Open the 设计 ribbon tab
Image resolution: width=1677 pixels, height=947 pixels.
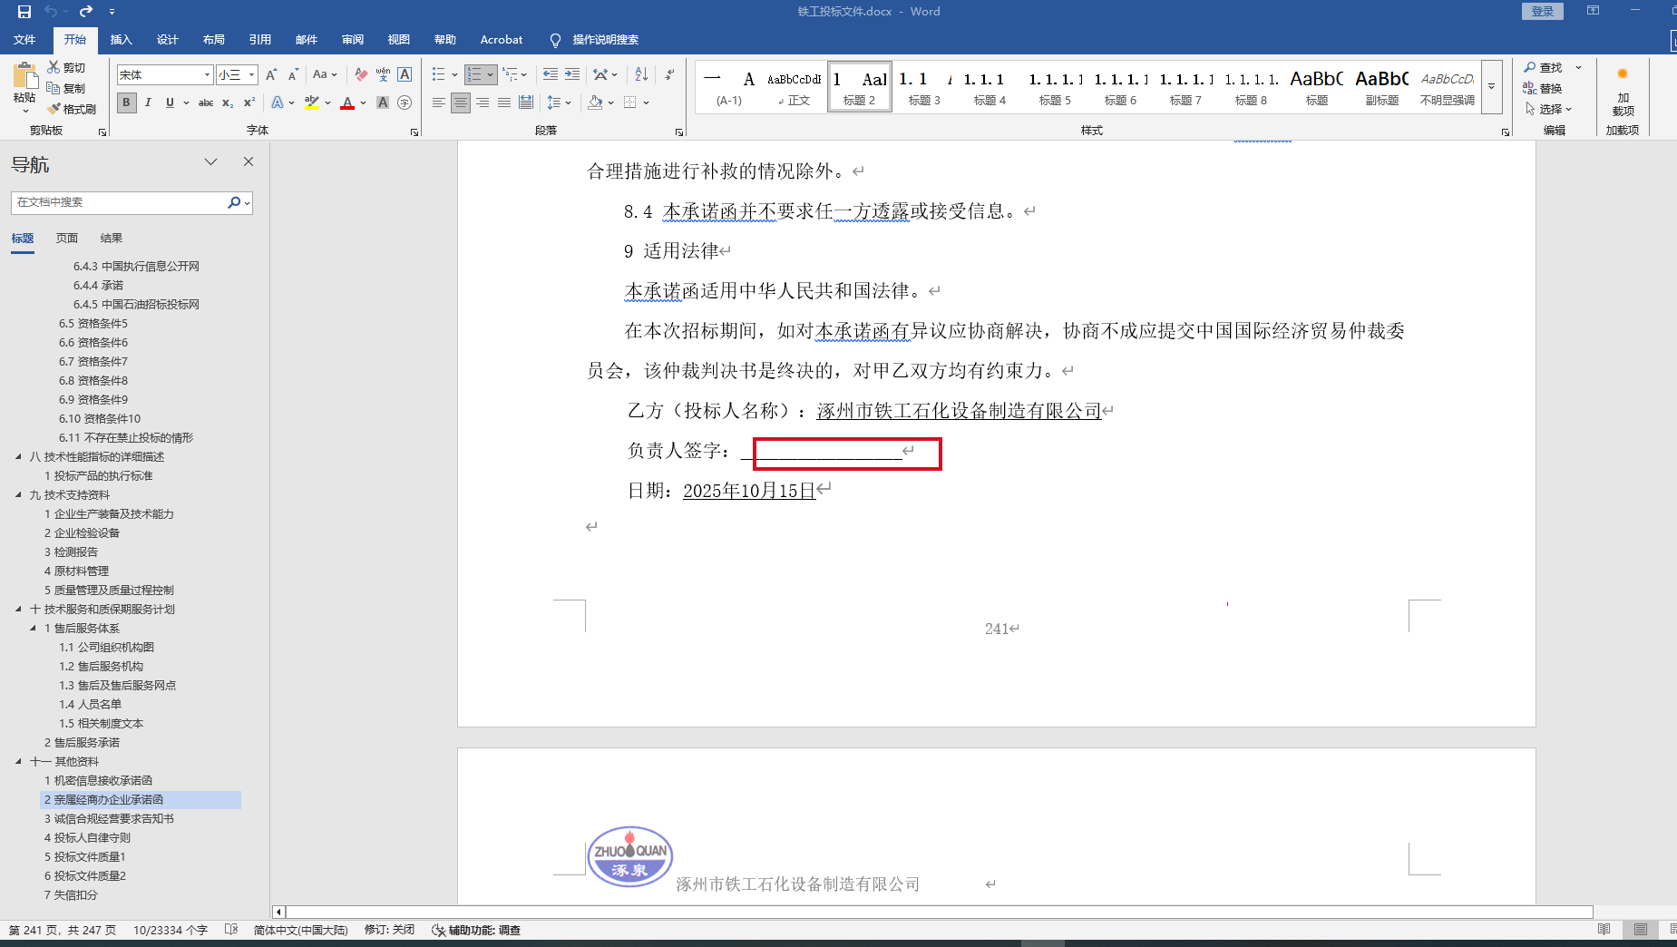point(168,40)
